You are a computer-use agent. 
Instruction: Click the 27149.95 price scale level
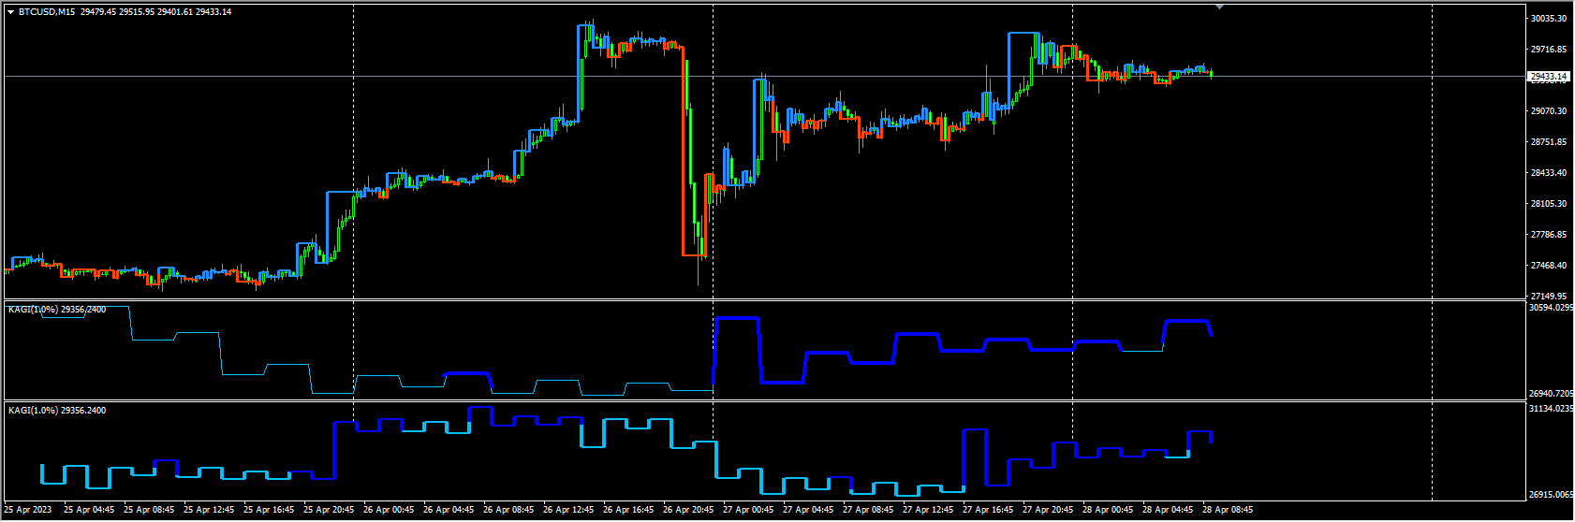point(1549,296)
